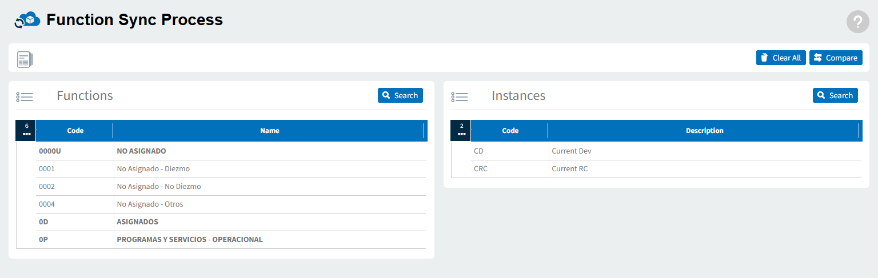This screenshot has height=278, width=878.
Task: Click the list icon beside Instances heading
Action: pyautogui.click(x=460, y=97)
